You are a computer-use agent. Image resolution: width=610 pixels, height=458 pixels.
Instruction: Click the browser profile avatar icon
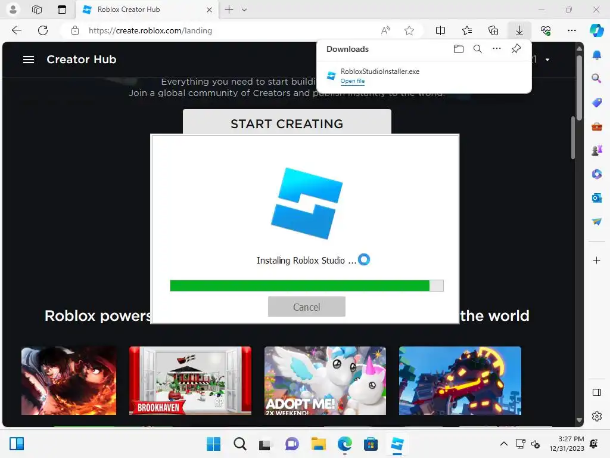[13, 10]
